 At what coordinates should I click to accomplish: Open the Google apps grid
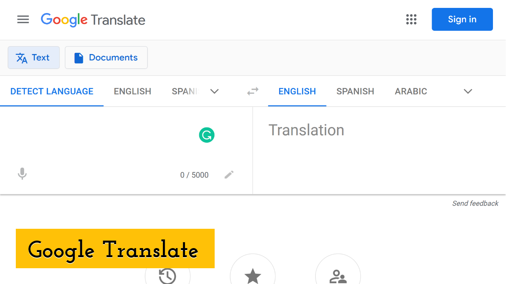412,19
